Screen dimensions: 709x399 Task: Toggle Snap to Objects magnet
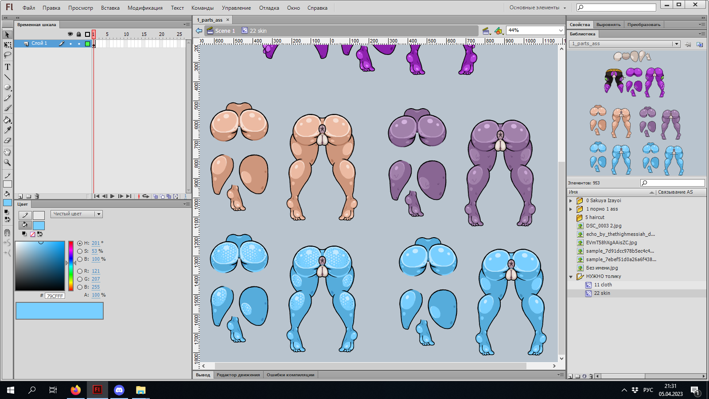tap(7, 232)
